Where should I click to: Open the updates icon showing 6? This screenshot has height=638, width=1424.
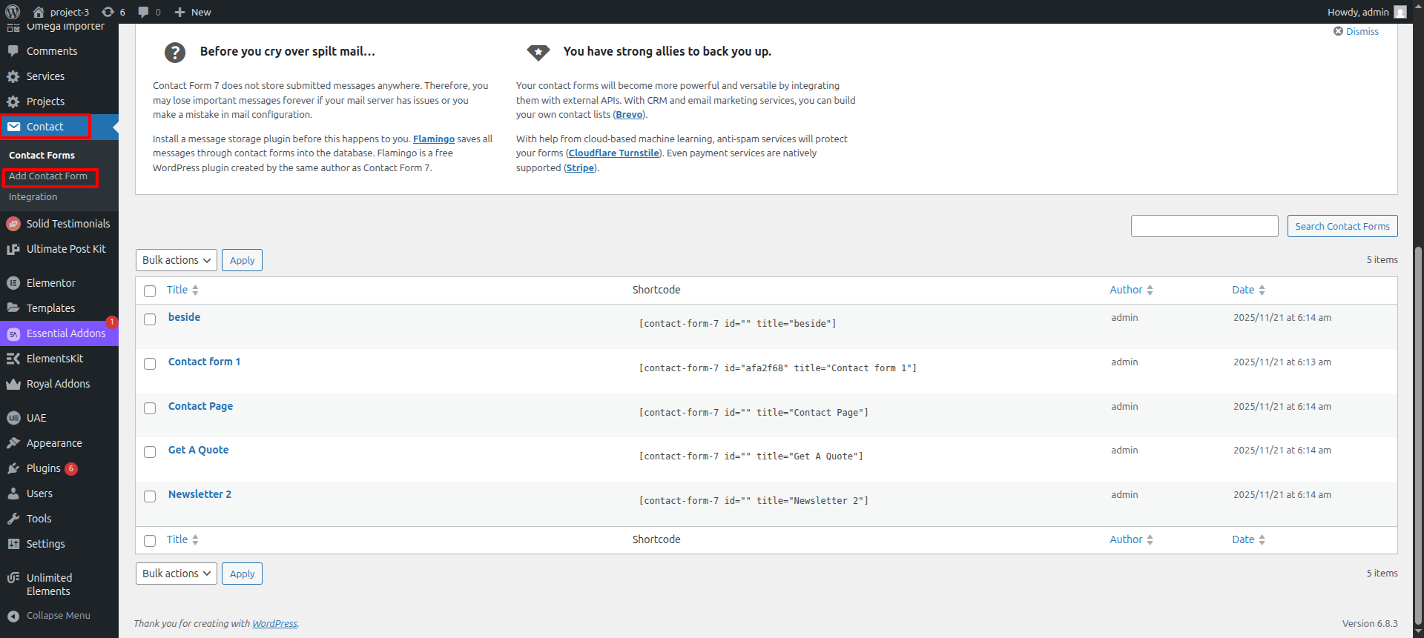click(108, 12)
